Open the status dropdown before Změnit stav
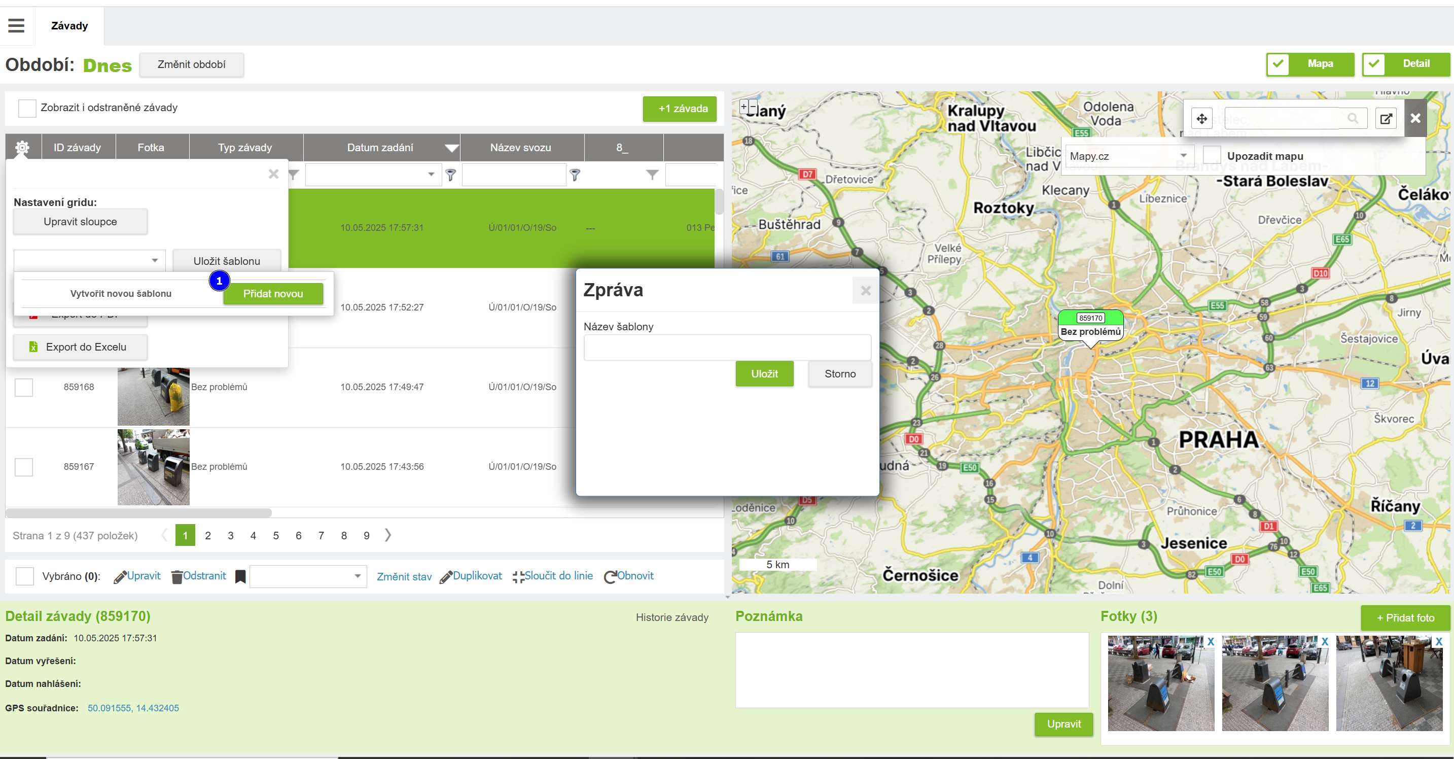Viewport: 1454px width, 759px height. (308, 576)
